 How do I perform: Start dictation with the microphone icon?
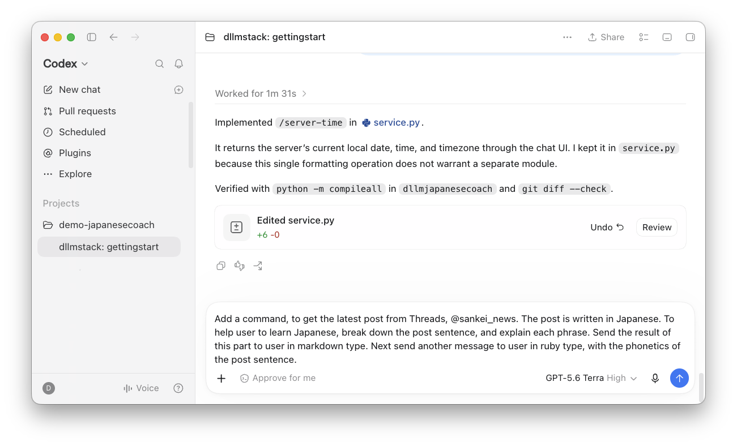click(655, 379)
